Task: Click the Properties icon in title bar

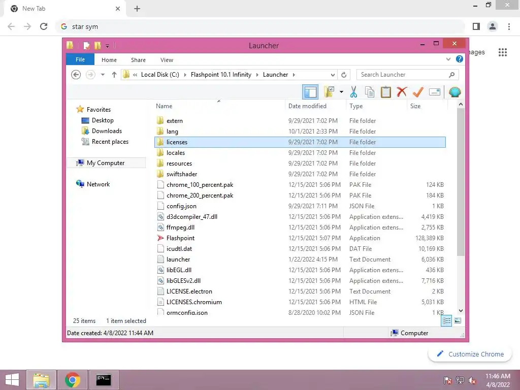Action: (86, 45)
